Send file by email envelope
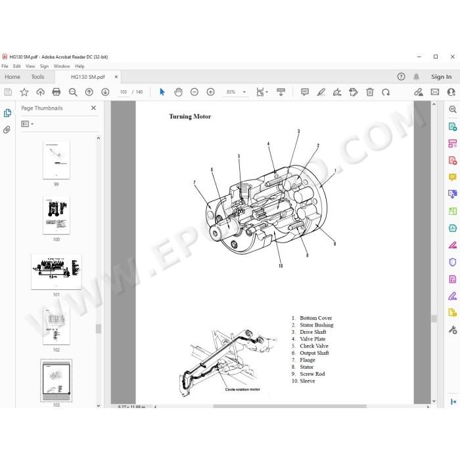Image resolution: width=460 pixels, height=460 pixels. pos(435,92)
